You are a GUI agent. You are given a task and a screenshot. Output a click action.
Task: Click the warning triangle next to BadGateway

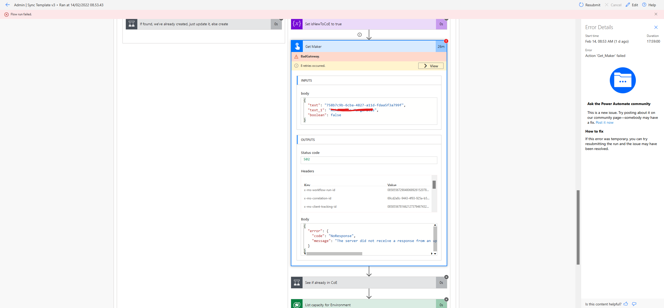(x=296, y=56)
